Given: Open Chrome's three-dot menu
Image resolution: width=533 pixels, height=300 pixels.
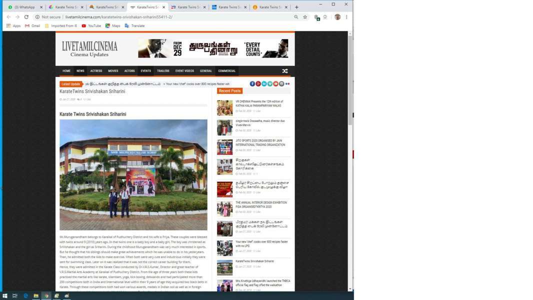Looking at the screenshot, I should pyautogui.click(x=346, y=17).
